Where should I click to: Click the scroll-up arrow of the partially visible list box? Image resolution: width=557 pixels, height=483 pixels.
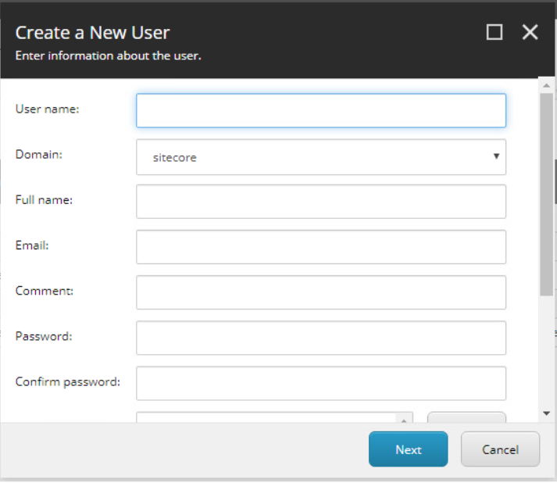405,420
